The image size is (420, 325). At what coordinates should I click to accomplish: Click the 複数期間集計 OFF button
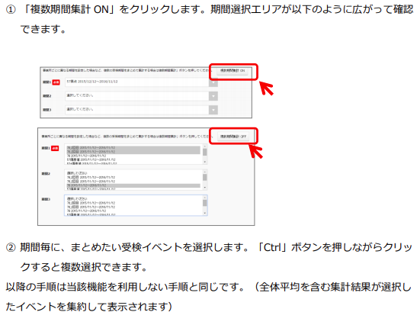pos(232,137)
